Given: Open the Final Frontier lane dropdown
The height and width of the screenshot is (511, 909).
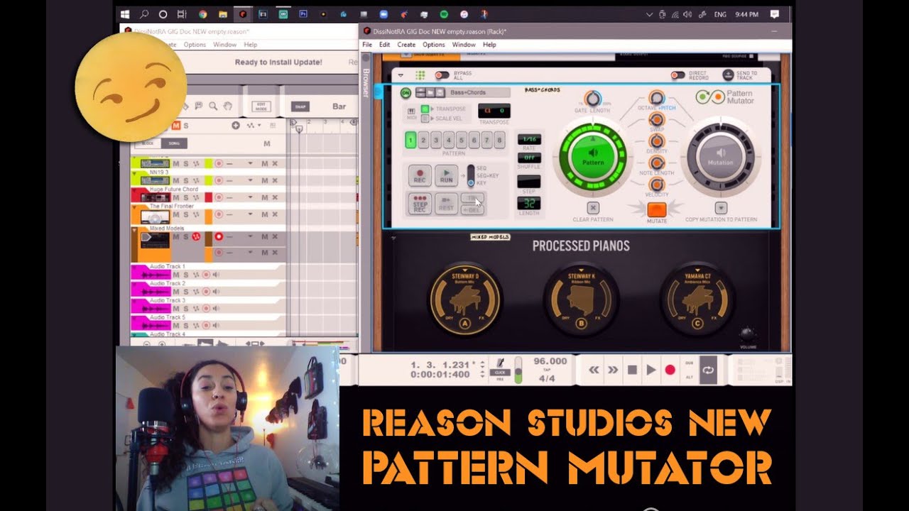Looking at the screenshot, I should coord(250,214).
